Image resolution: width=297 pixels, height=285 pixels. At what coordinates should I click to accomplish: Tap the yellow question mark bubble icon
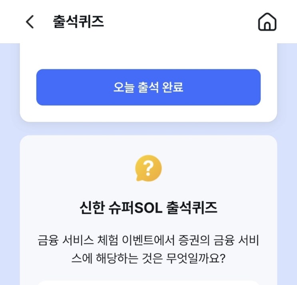148,168
